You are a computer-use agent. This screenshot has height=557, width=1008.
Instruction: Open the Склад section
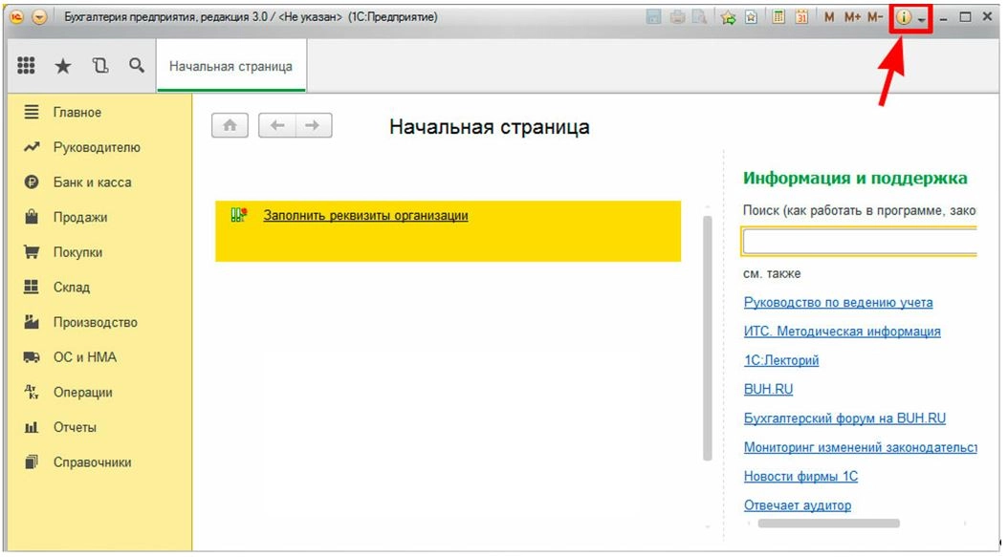(72, 288)
